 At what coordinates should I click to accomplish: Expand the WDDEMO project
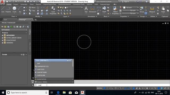[x=2, y=43]
